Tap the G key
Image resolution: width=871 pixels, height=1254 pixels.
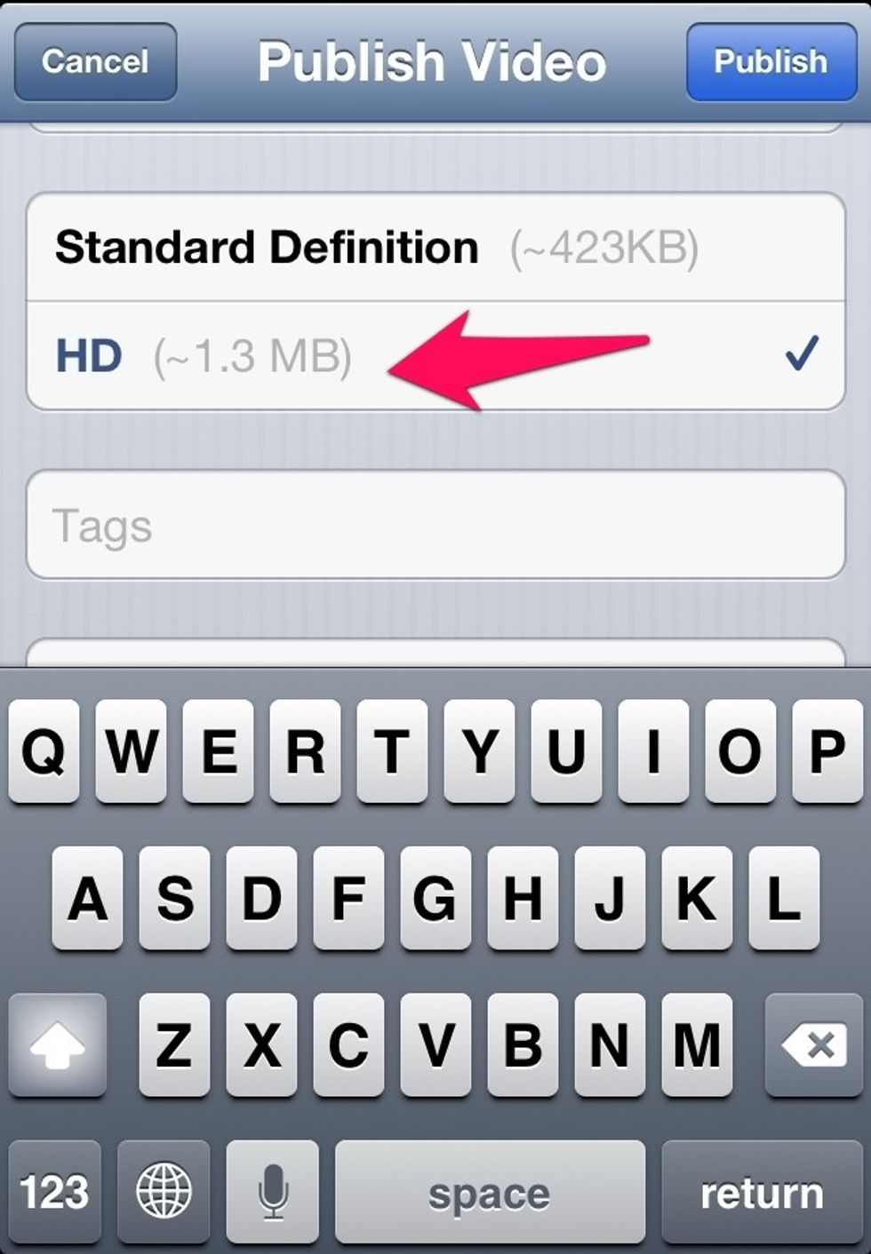click(x=435, y=898)
